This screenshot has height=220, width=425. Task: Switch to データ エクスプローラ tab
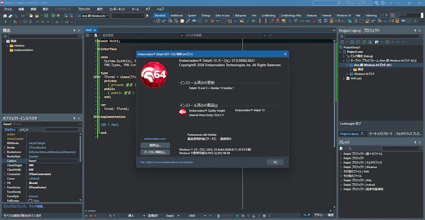point(380,134)
